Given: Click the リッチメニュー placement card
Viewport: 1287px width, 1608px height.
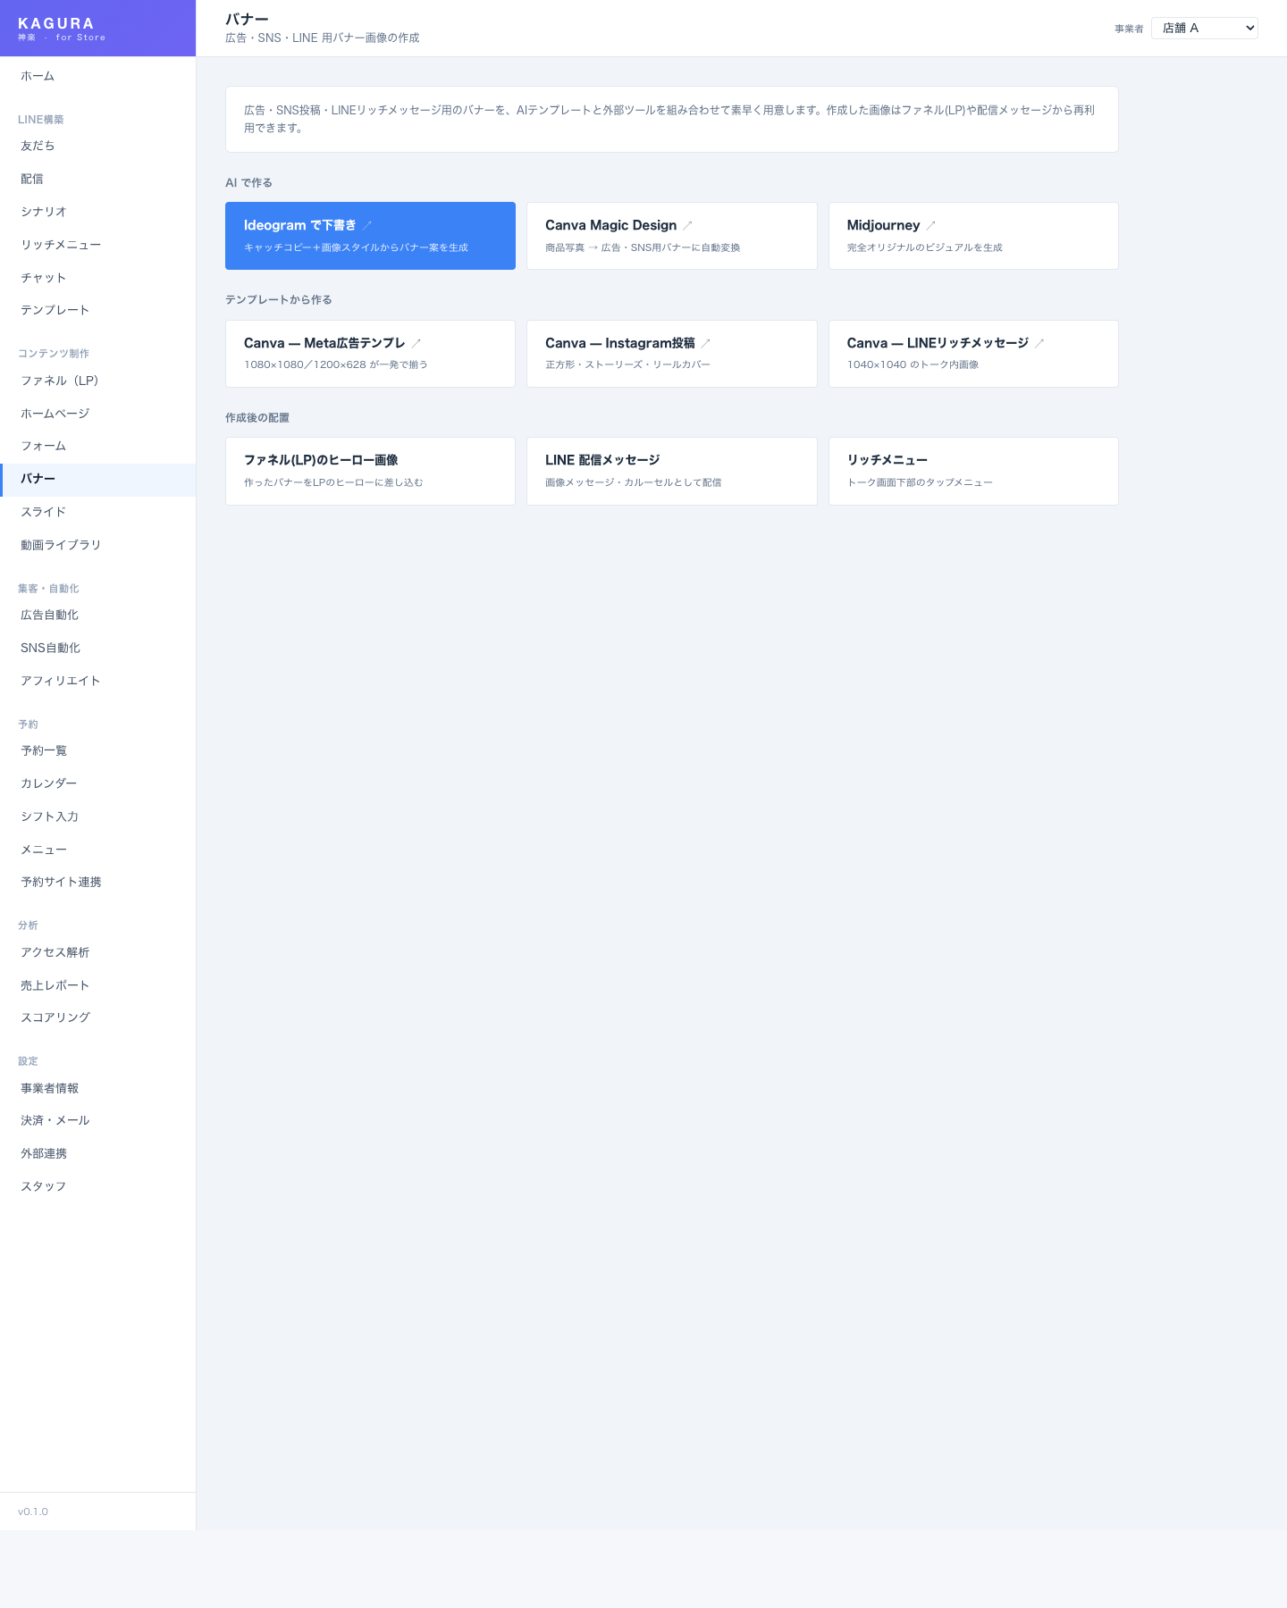Looking at the screenshot, I should tap(972, 471).
